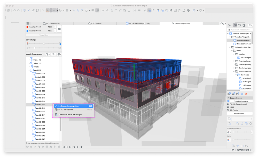Click the house-shaped icon in top toolbar

pyautogui.click(x=129, y=10)
